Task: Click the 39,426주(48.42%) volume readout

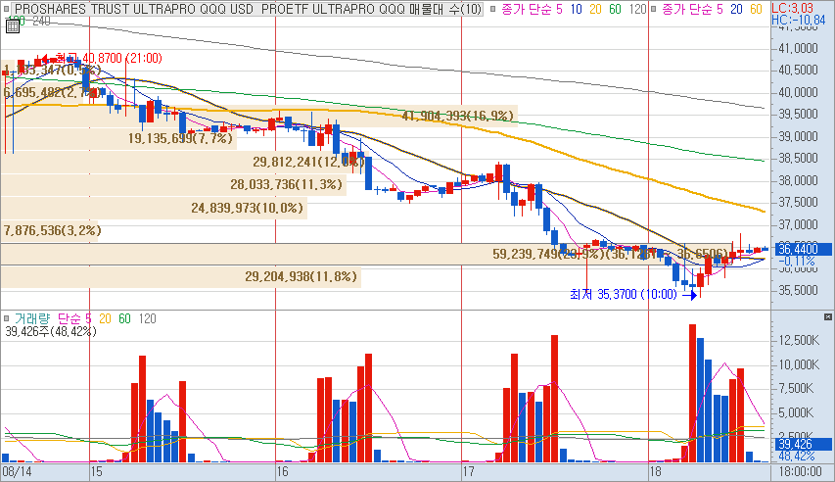Action: (51, 331)
